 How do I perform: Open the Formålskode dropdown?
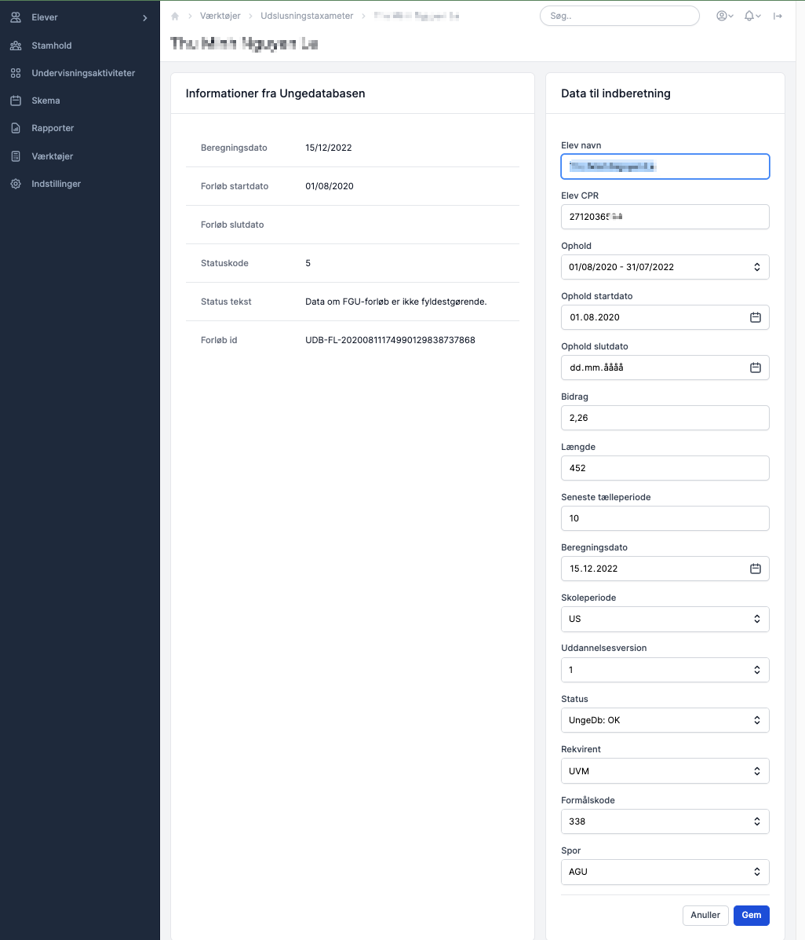pos(665,822)
